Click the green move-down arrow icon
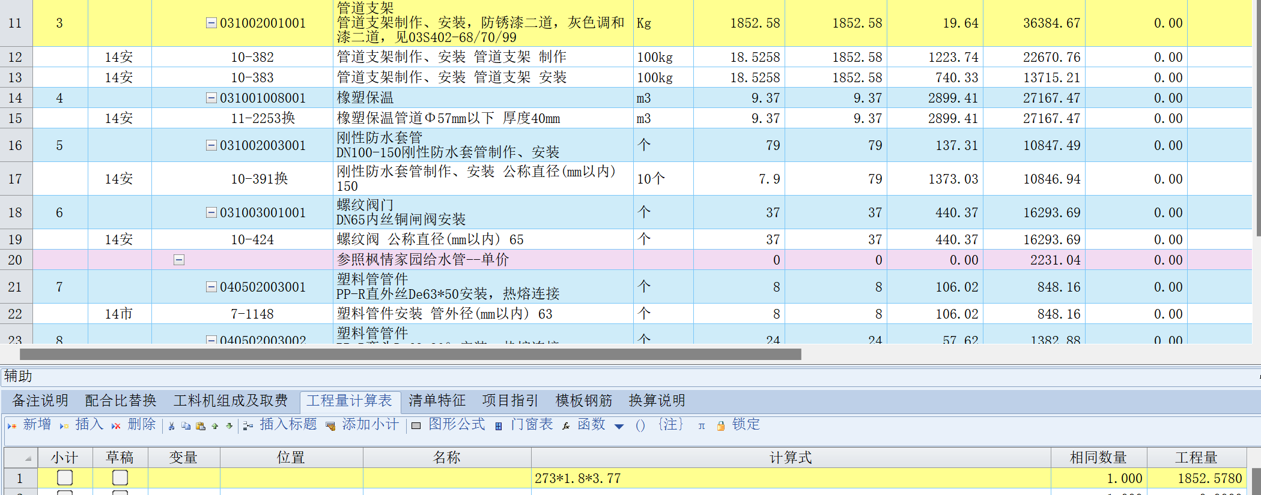 [x=229, y=426]
